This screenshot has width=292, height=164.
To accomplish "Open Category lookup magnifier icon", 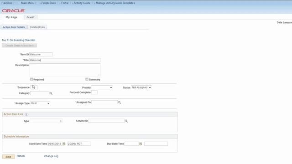I will click(51, 93).
